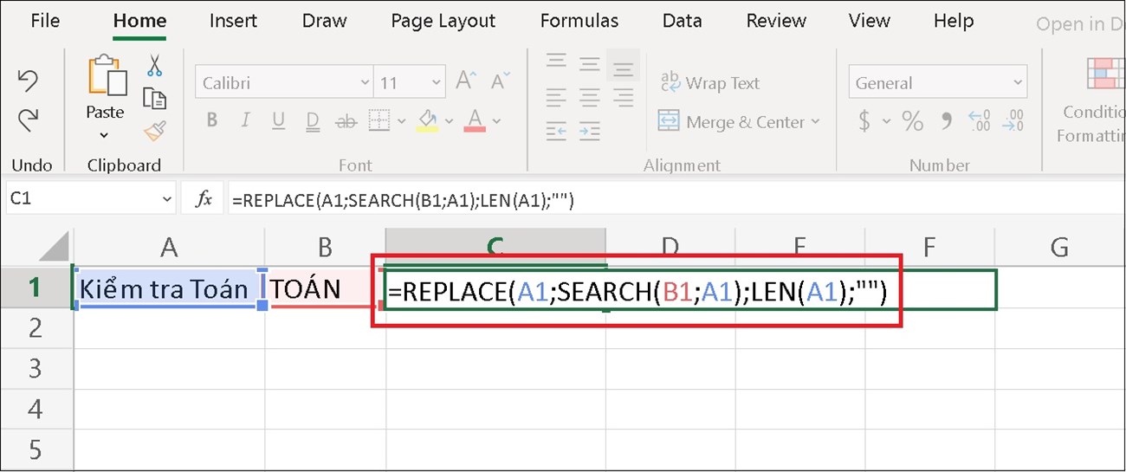This screenshot has width=1126, height=472.
Task: Select row 3 header
Action: tap(36, 368)
